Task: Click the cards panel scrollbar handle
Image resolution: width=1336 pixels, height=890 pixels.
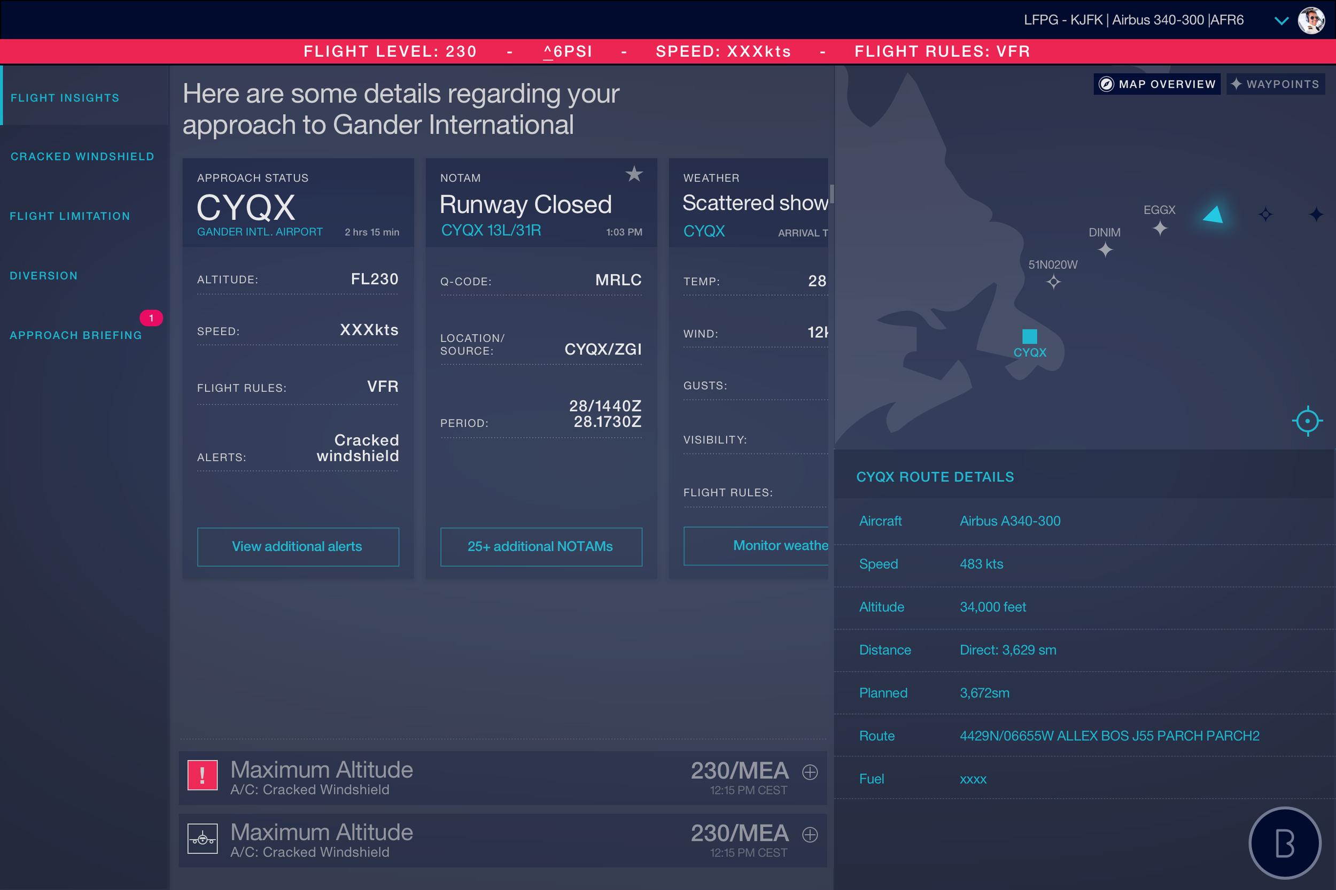Action: coord(831,194)
